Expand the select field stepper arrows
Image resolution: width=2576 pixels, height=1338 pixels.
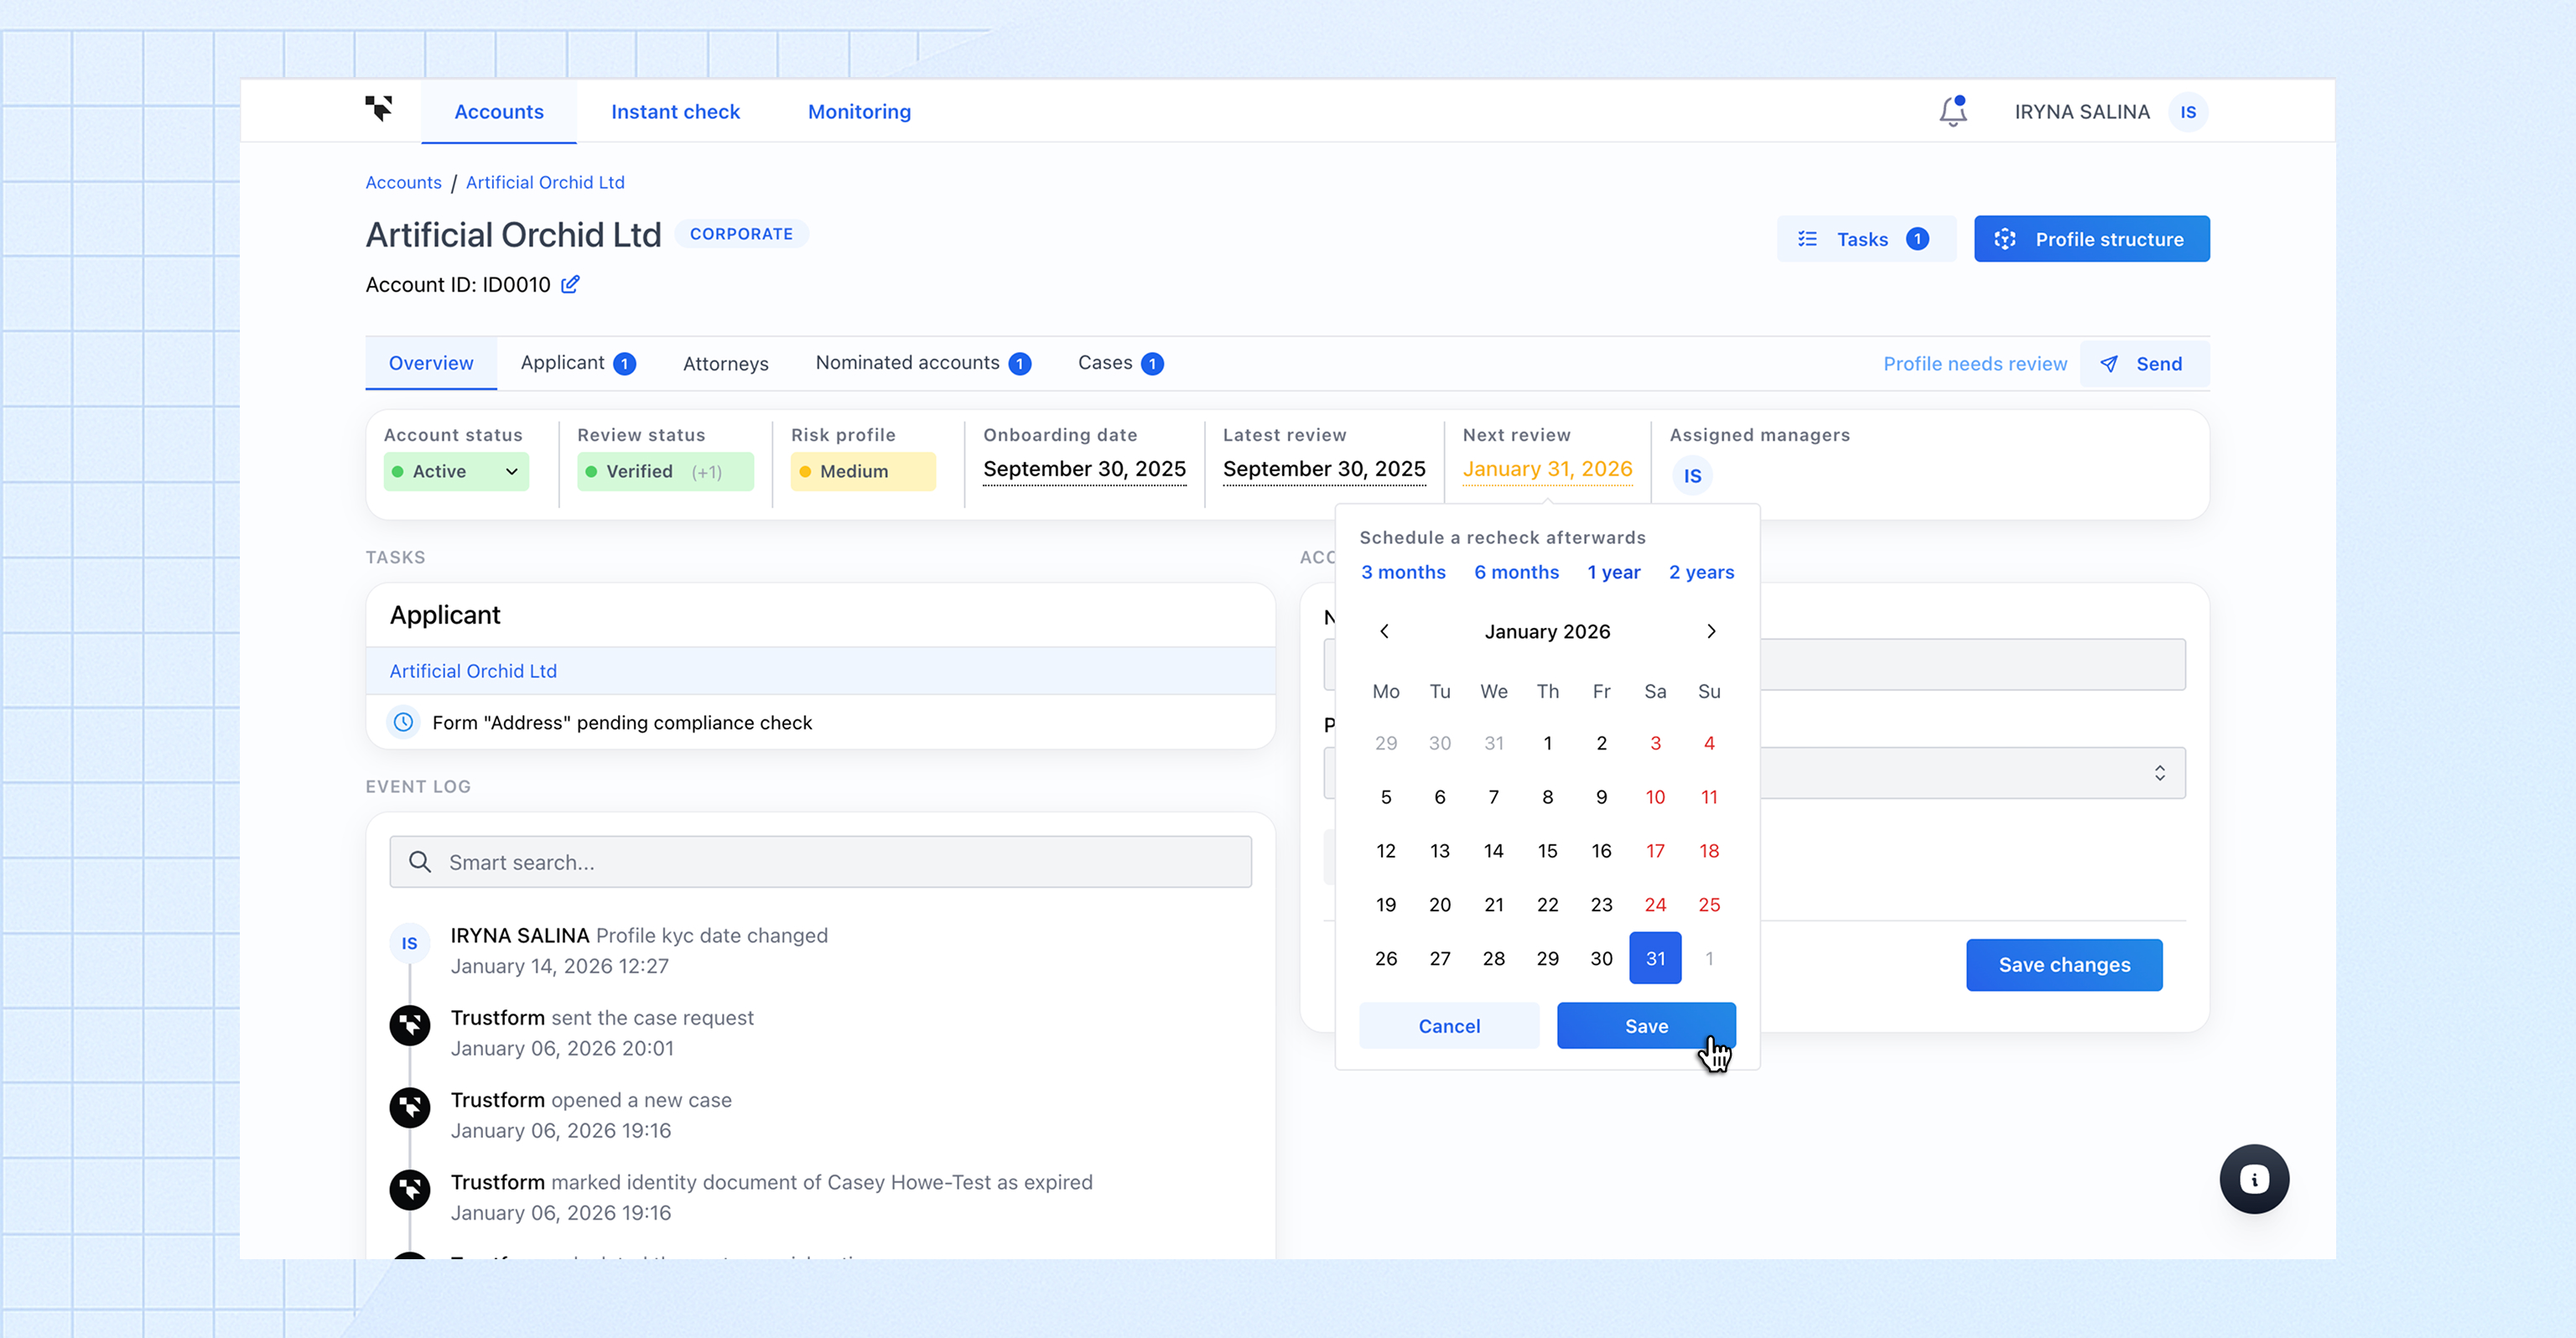coord(2159,773)
